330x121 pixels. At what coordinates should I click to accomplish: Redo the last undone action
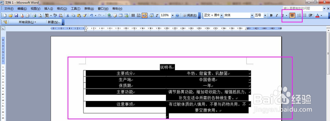click(100, 15)
